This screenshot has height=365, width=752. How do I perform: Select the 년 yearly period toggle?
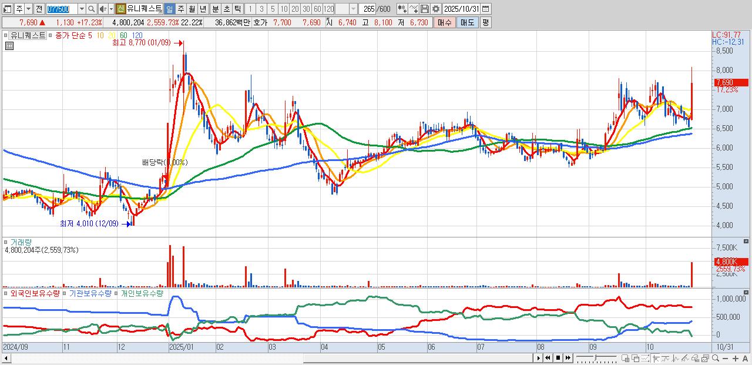[203, 9]
